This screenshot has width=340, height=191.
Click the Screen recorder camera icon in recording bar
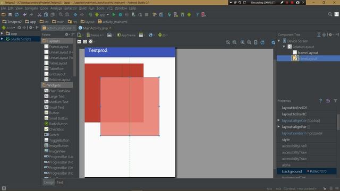point(297,2)
